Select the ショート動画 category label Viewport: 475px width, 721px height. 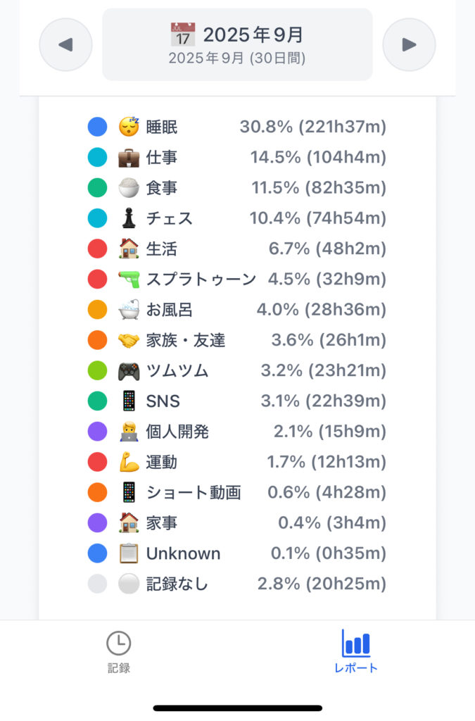click(194, 492)
